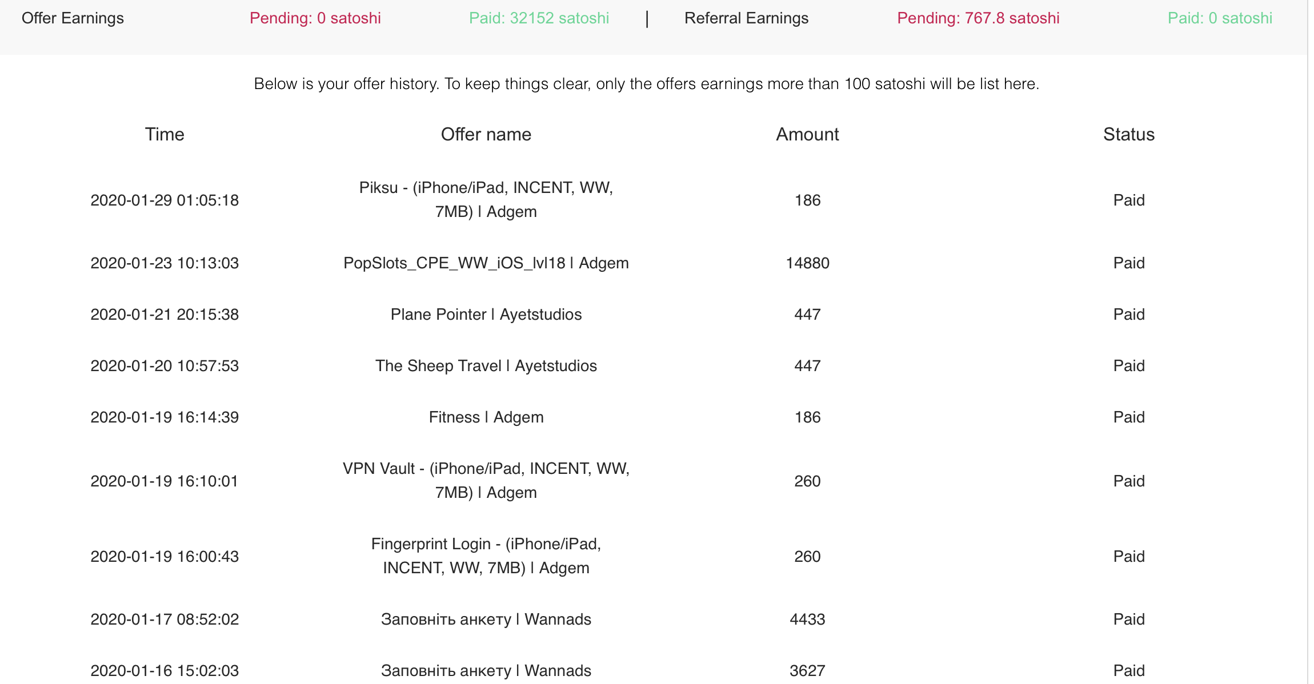The image size is (1314, 684).
Task: Click the Offer name column header
Action: point(486,134)
